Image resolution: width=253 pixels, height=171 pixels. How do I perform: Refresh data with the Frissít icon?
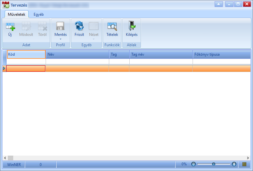[79, 26]
